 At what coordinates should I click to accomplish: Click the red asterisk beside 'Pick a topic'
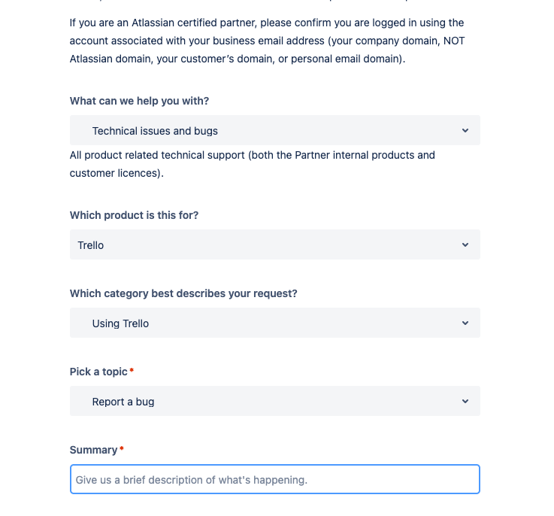tap(132, 371)
